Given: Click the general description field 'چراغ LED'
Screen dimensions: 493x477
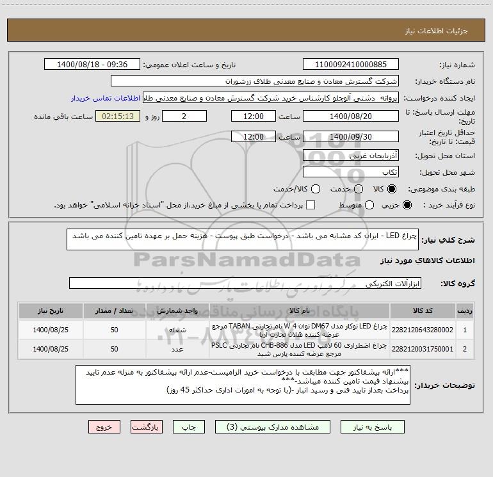Looking at the screenshot, I should pos(243,239).
